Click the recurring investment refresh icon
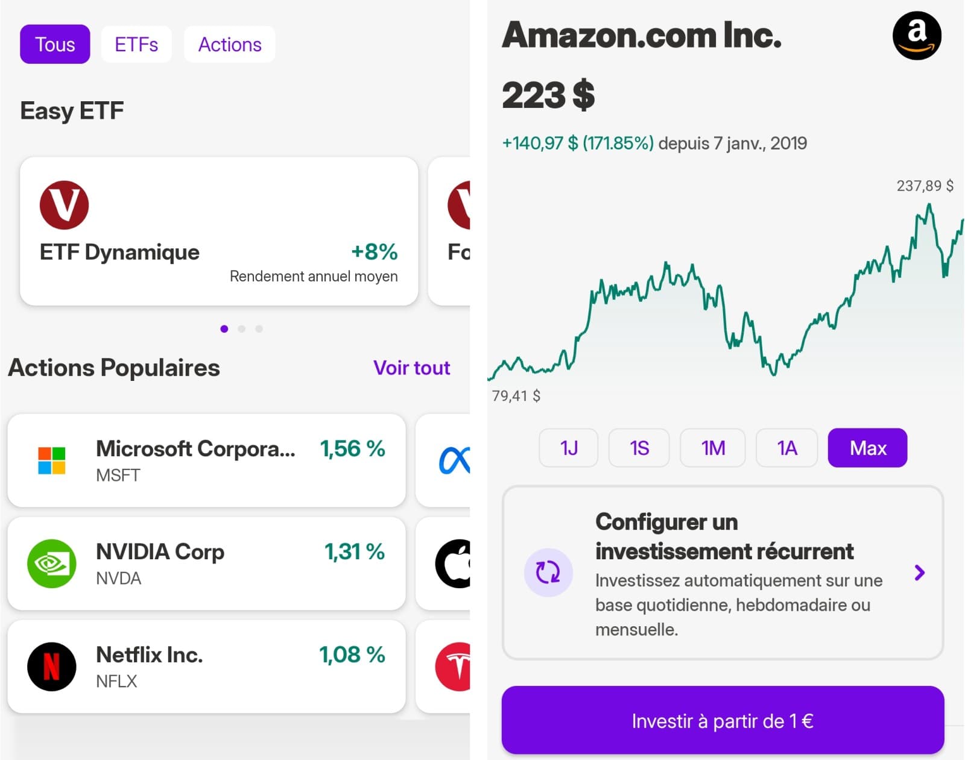The image size is (965, 760). (548, 573)
